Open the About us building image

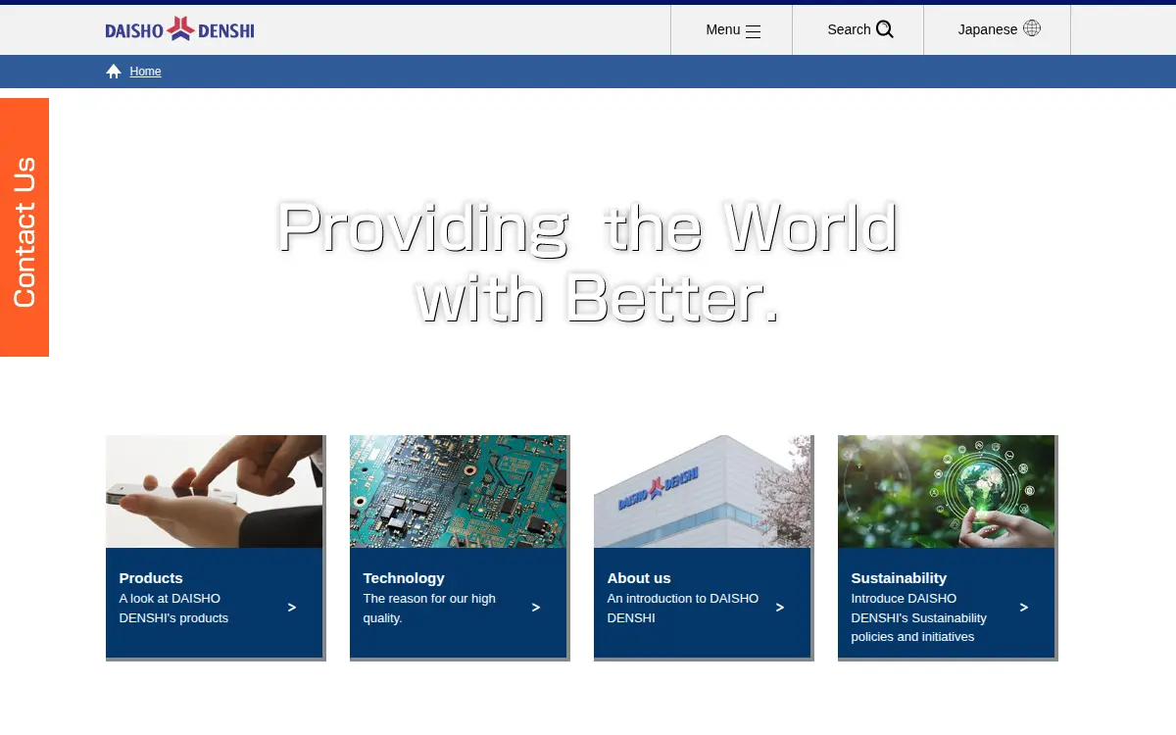(702, 491)
